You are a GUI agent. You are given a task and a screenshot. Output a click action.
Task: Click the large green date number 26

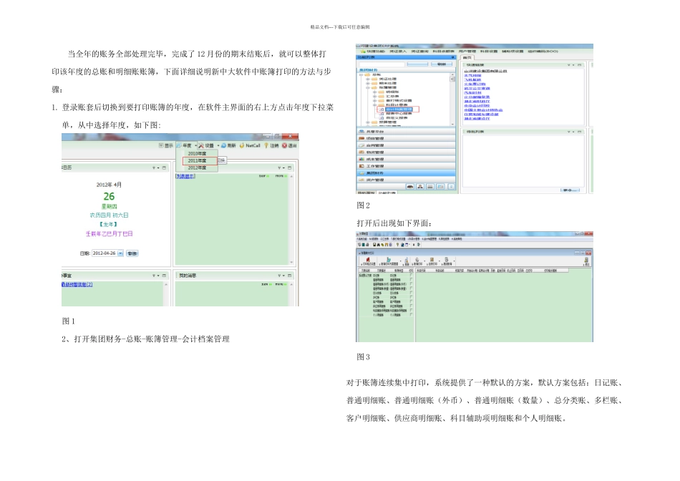click(x=109, y=196)
